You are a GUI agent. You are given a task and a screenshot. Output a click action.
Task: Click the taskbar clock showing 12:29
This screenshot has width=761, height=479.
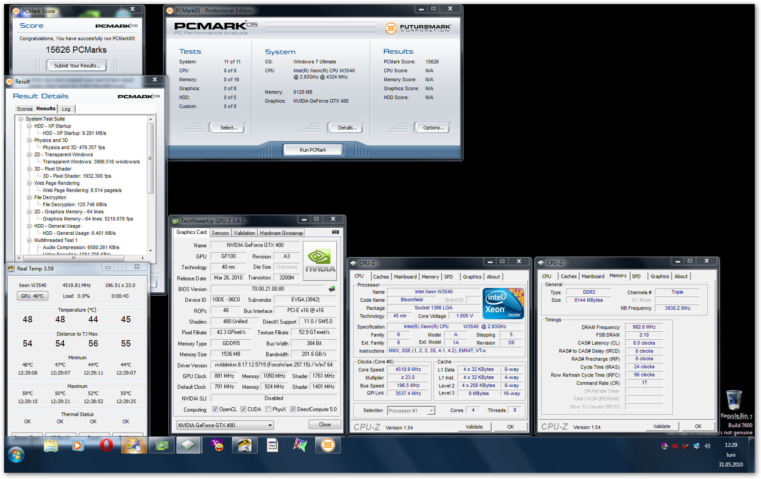pyautogui.click(x=731, y=455)
